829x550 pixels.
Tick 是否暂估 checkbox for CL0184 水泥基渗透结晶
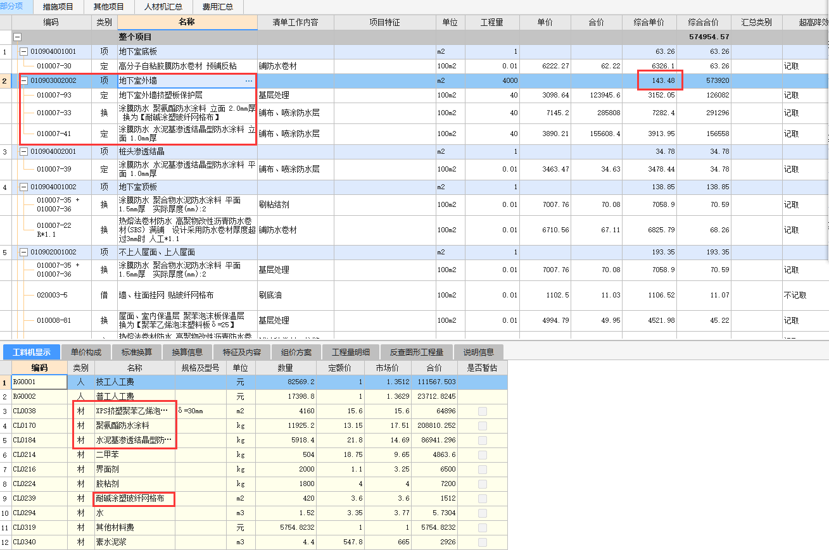[x=483, y=441]
